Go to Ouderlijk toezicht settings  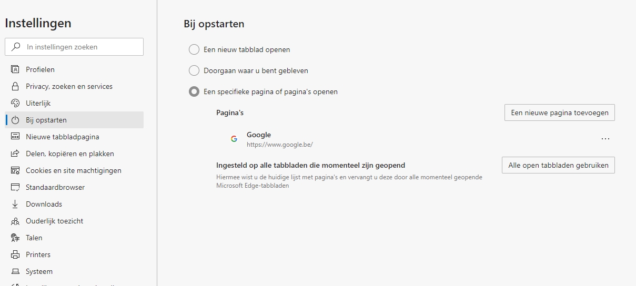tap(54, 221)
